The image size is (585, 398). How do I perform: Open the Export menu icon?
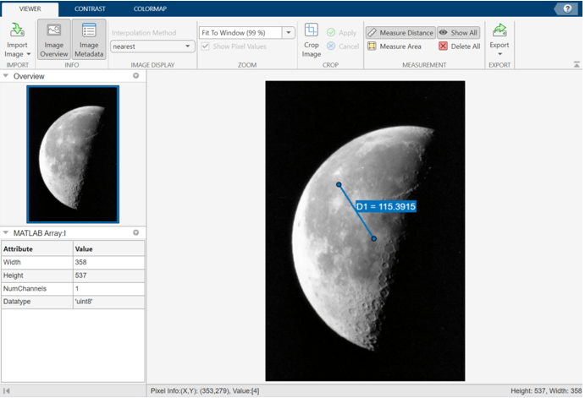tap(499, 30)
